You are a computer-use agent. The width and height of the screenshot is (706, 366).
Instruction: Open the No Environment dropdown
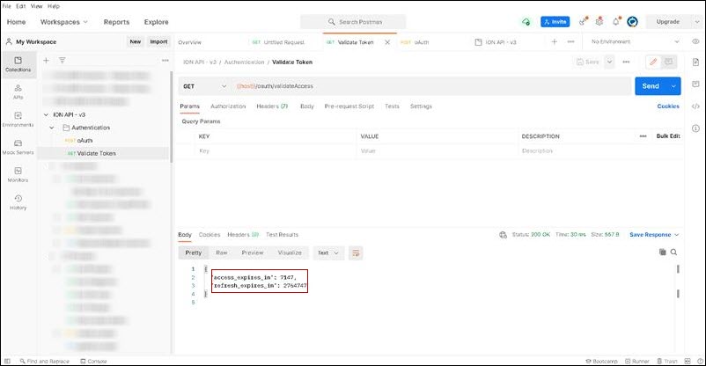(x=635, y=41)
